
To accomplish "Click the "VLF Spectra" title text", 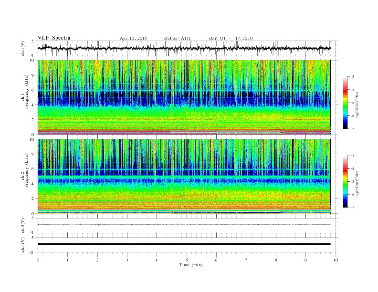I will tap(54, 38).
